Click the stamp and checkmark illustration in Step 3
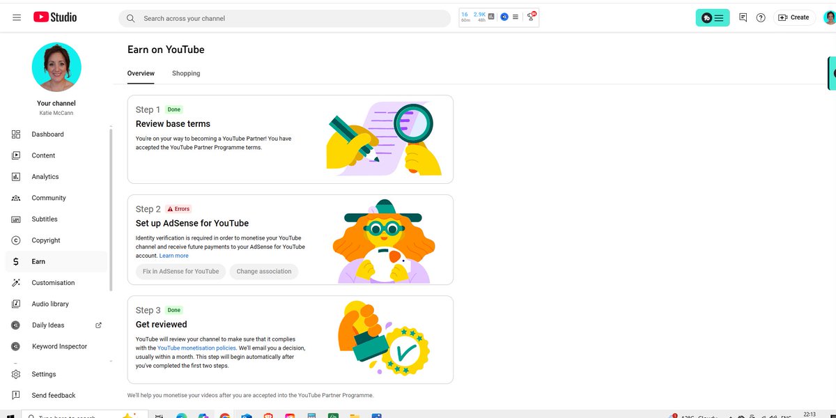836x418 pixels. 382,339
